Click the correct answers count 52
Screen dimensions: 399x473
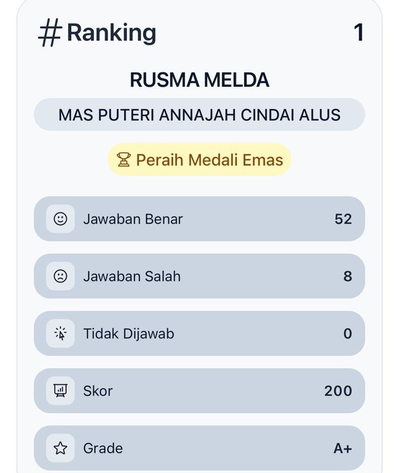(343, 219)
